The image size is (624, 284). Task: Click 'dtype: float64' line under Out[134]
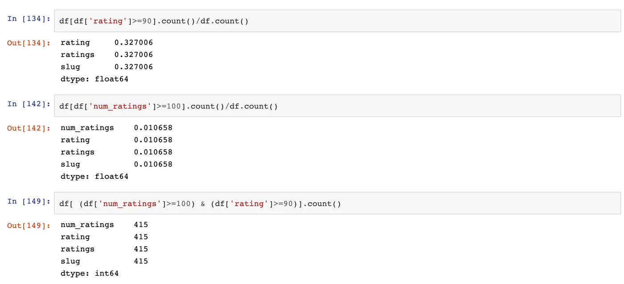[94, 79]
